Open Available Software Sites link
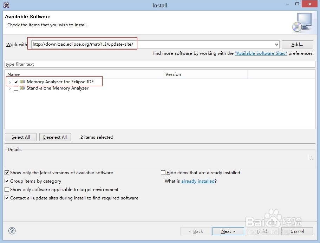Image resolution: width=320 pixels, height=243 pixels. click(x=261, y=53)
